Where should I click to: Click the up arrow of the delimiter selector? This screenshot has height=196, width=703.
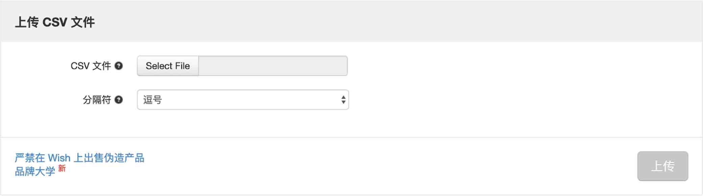tap(343, 97)
